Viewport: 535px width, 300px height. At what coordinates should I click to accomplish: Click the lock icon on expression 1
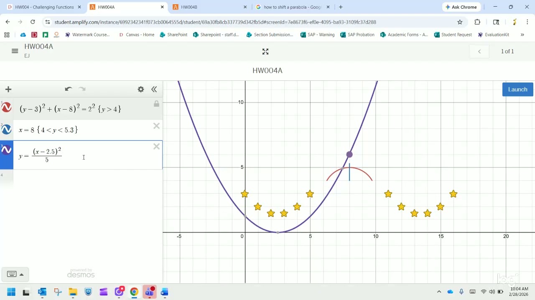156,104
